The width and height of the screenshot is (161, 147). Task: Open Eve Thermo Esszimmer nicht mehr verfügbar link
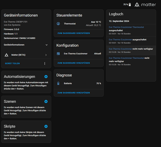120,49
